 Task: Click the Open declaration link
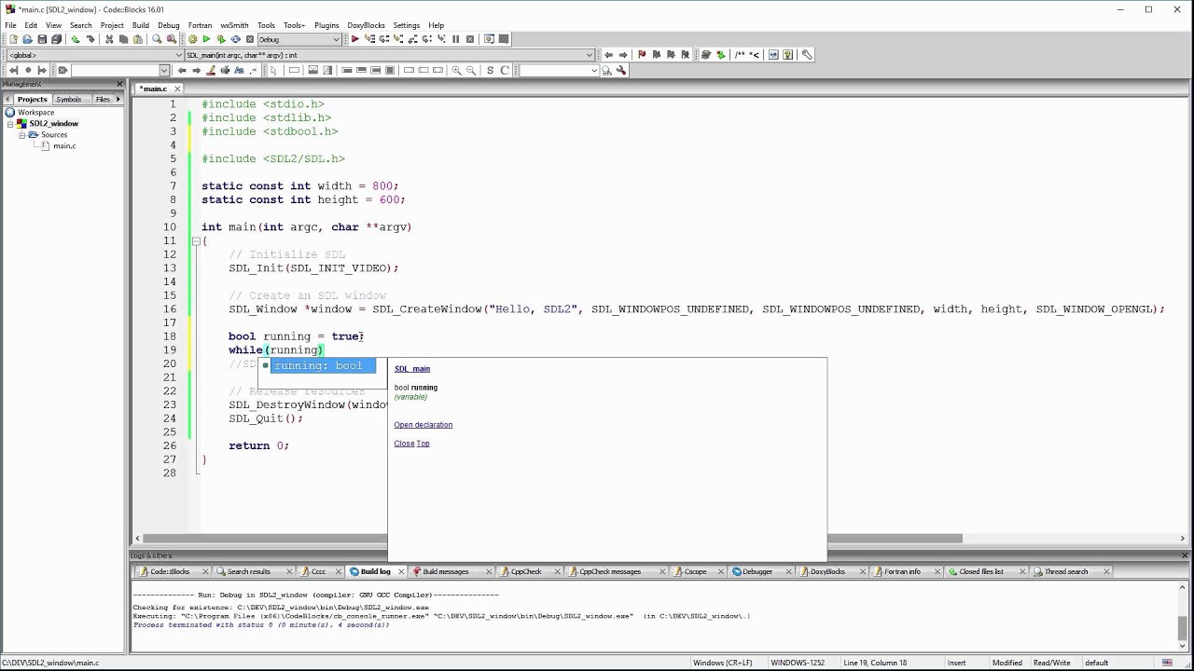click(x=423, y=425)
